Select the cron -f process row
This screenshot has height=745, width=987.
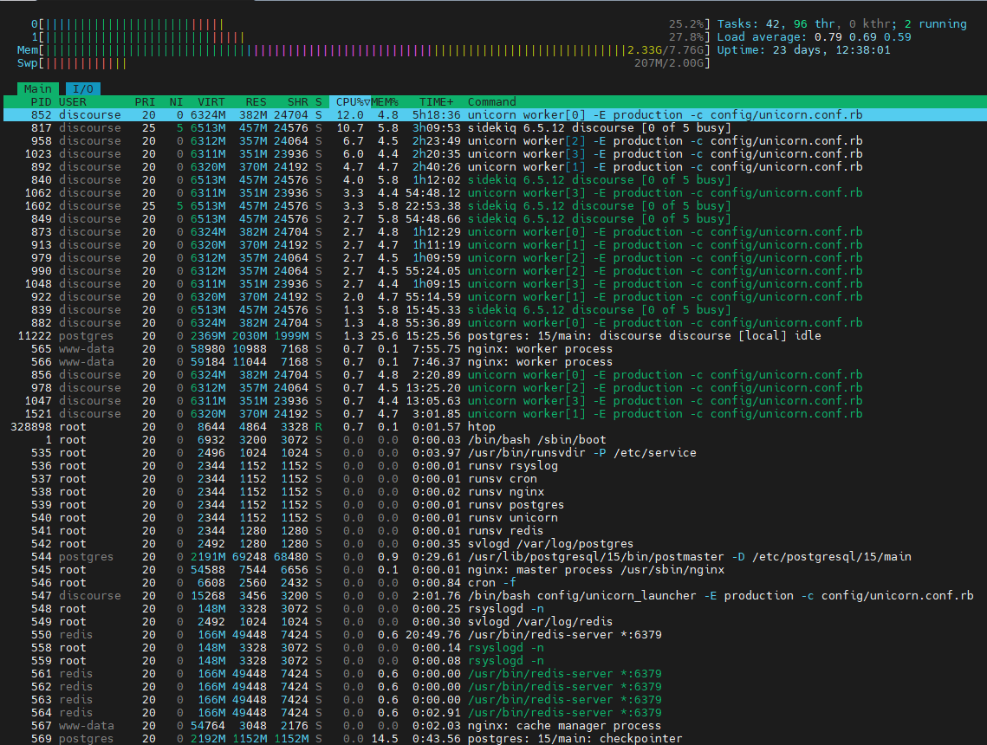pyautogui.click(x=494, y=583)
